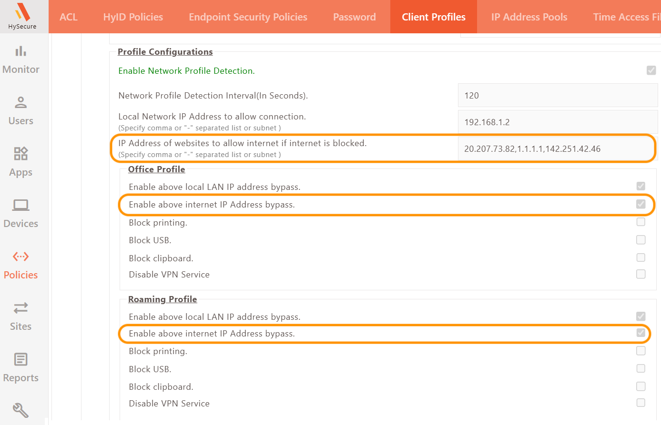The image size is (661, 425).
Task: Open the Monitor bar chart icon
Action: tap(20, 51)
